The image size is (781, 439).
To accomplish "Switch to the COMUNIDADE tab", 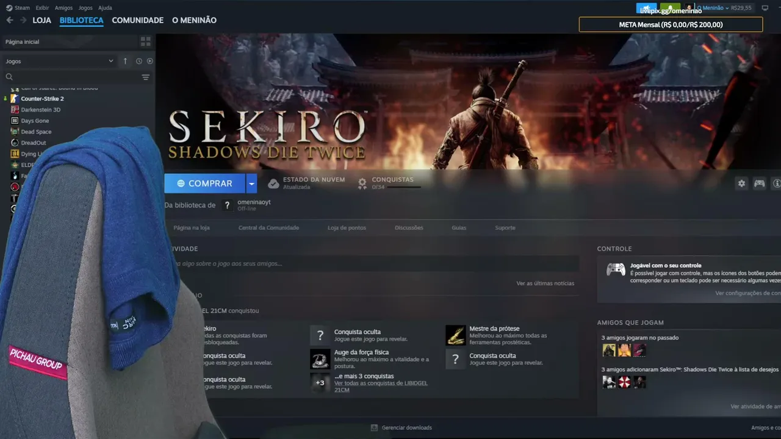I will pyautogui.click(x=138, y=20).
